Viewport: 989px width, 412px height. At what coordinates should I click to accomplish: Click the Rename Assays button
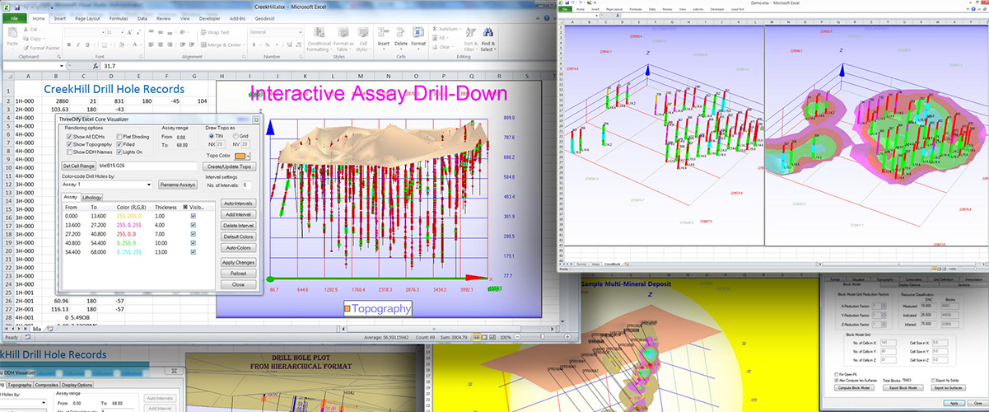pos(177,185)
